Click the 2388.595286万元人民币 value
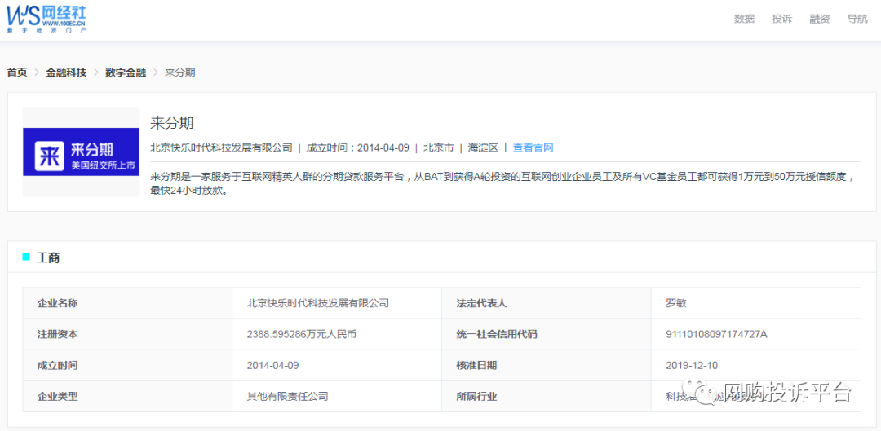Viewport: 881px width, 431px height. pyautogui.click(x=301, y=335)
